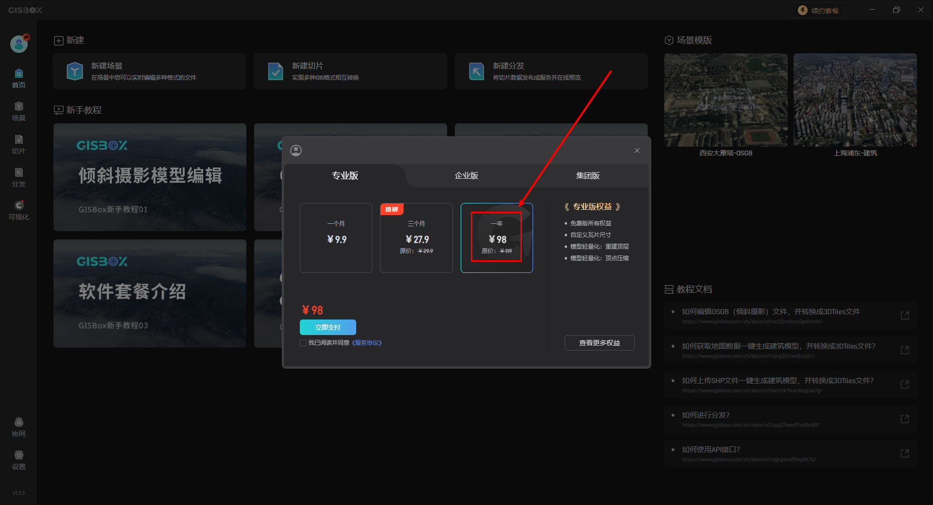Close the subscription dialog
This screenshot has height=505, width=933.
637,151
